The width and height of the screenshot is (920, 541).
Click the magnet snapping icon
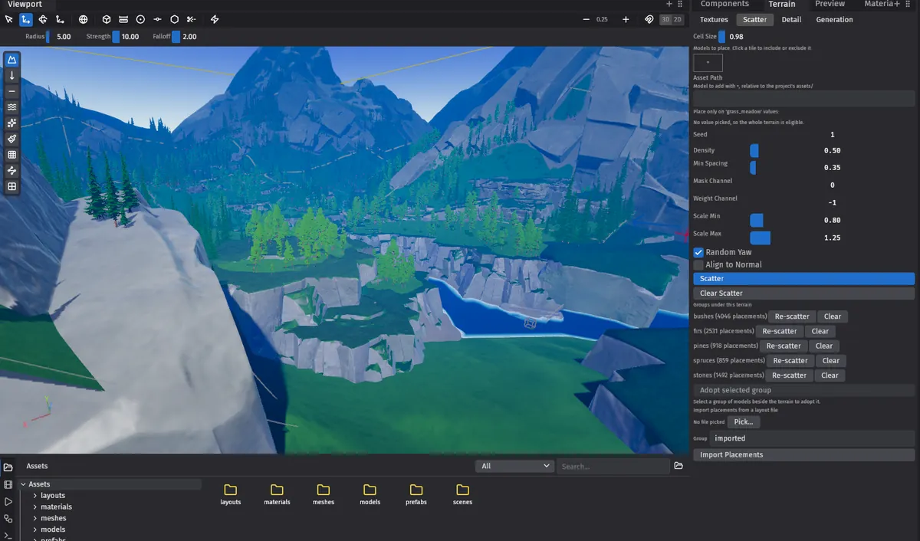click(x=649, y=19)
